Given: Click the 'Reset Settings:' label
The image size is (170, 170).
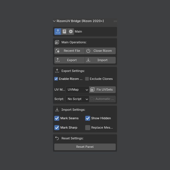Looking at the screenshot, I should coord(73,138).
